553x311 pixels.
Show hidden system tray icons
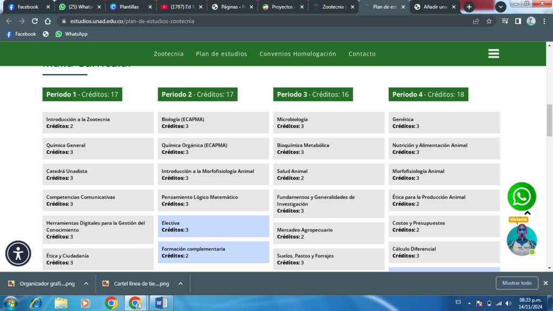[x=469, y=303]
